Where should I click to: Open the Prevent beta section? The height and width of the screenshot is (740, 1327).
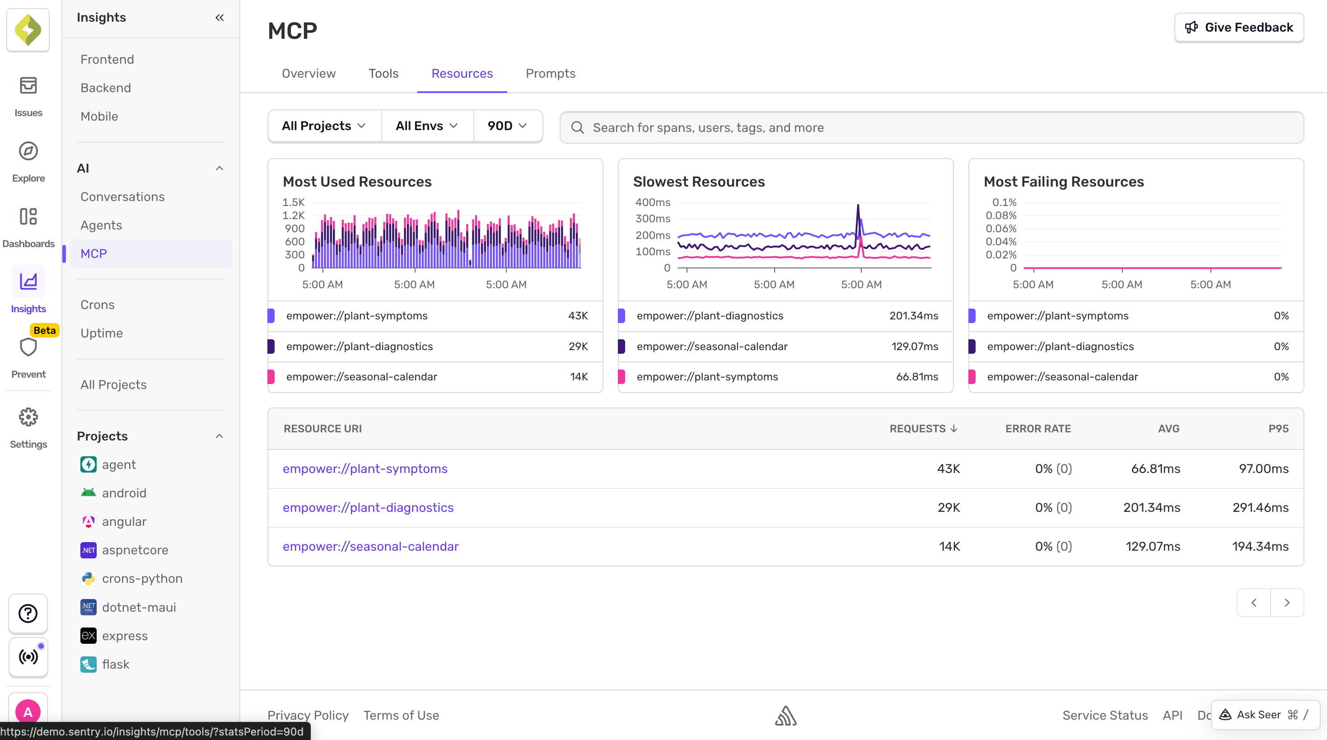click(28, 356)
